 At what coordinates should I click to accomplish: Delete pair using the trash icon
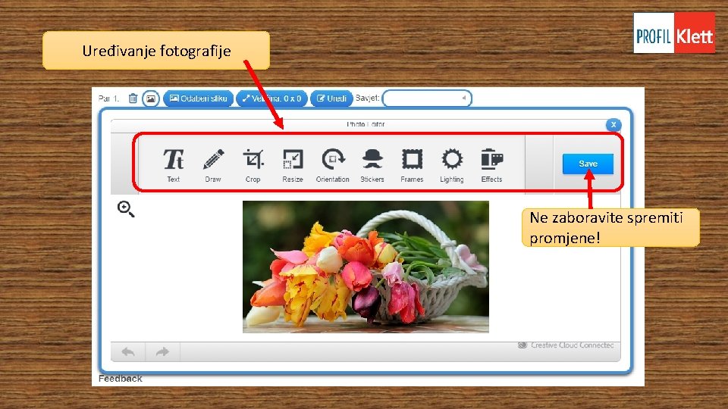coord(133,98)
